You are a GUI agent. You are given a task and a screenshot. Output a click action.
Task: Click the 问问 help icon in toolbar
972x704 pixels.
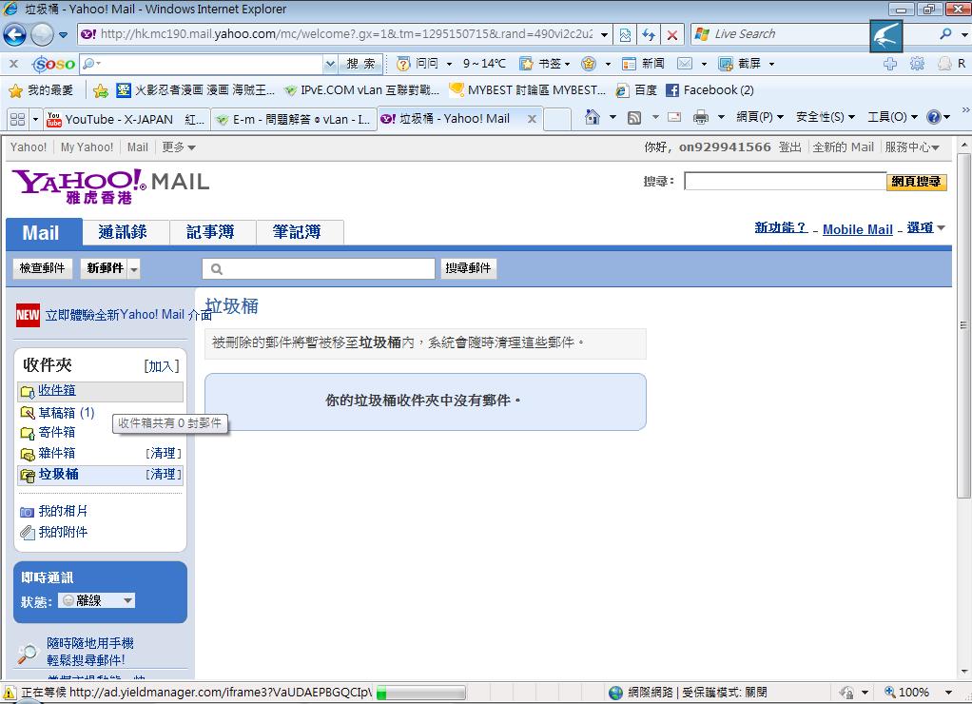click(x=403, y=64)
